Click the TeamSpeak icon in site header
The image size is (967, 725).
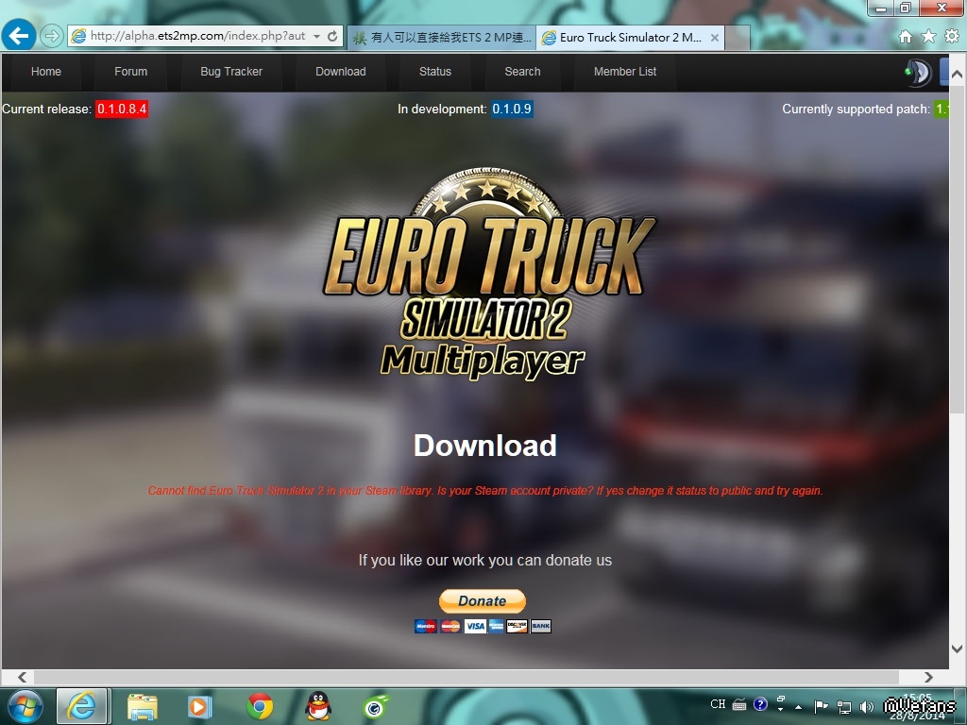tap(918, 72)
